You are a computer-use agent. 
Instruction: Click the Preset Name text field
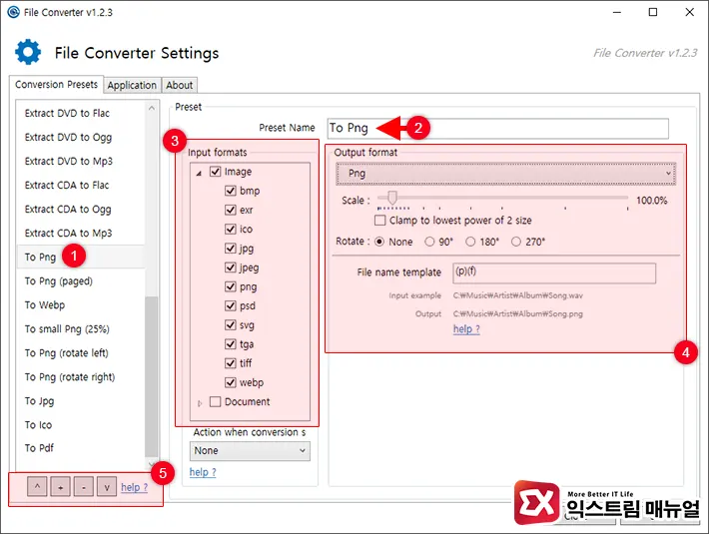tap(497, 128)
